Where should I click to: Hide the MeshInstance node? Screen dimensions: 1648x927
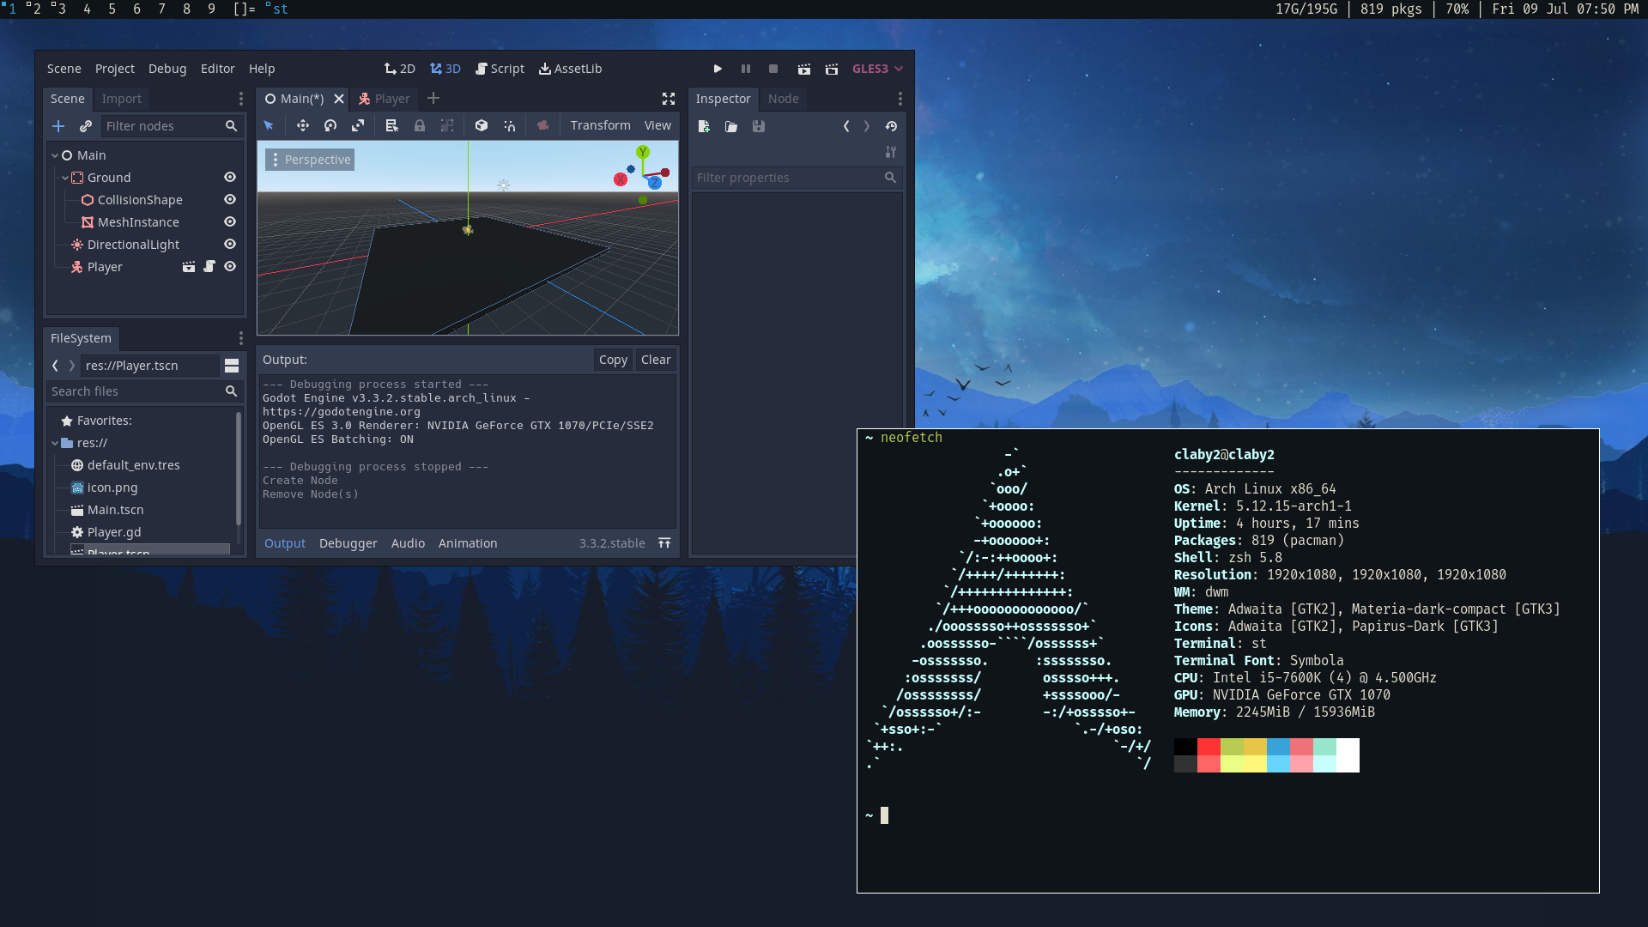[x=230, y=222]
